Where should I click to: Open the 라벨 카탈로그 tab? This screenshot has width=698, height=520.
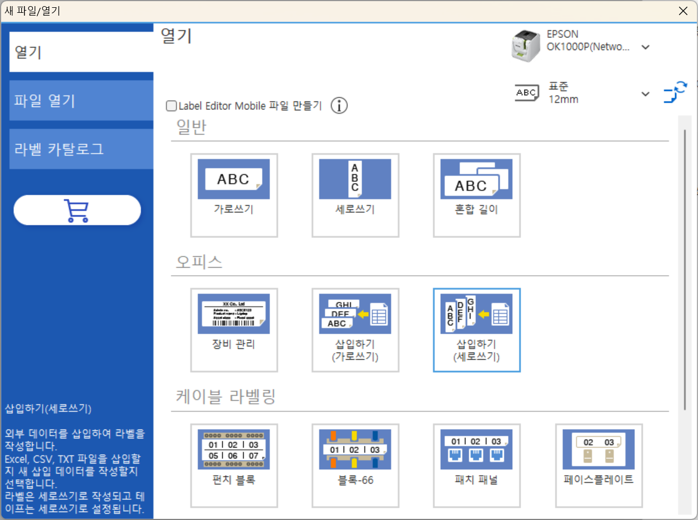(x=81, y=149)
